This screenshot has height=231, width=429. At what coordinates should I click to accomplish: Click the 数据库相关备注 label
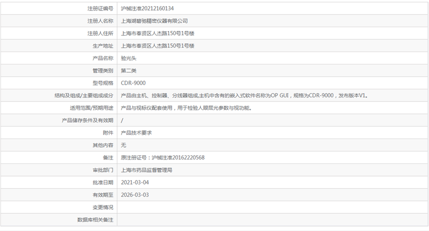tap(95, 220)
